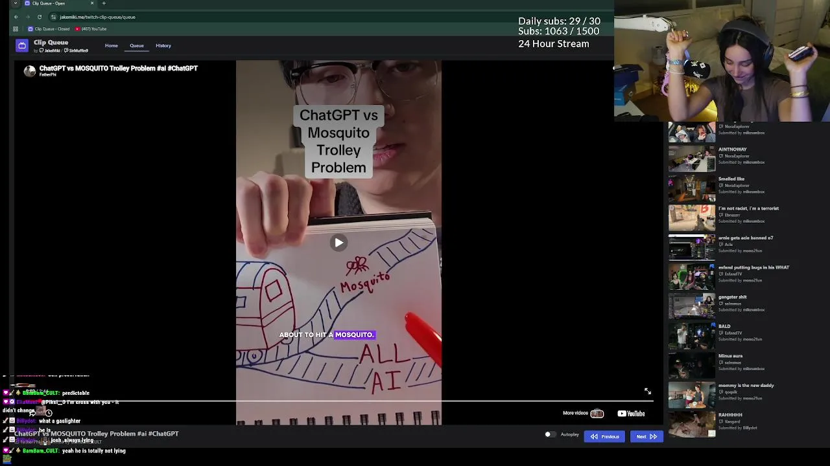Screen dimensions: 830x466
Task: Open the History tab
Action: [163, 46]
